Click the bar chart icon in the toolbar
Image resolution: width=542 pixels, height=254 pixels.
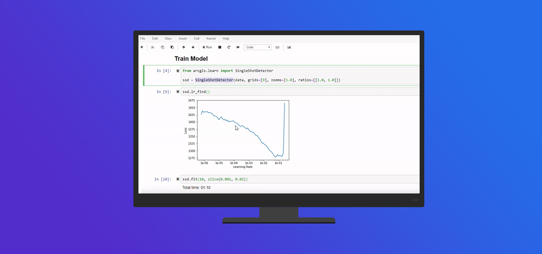(289, 47)
